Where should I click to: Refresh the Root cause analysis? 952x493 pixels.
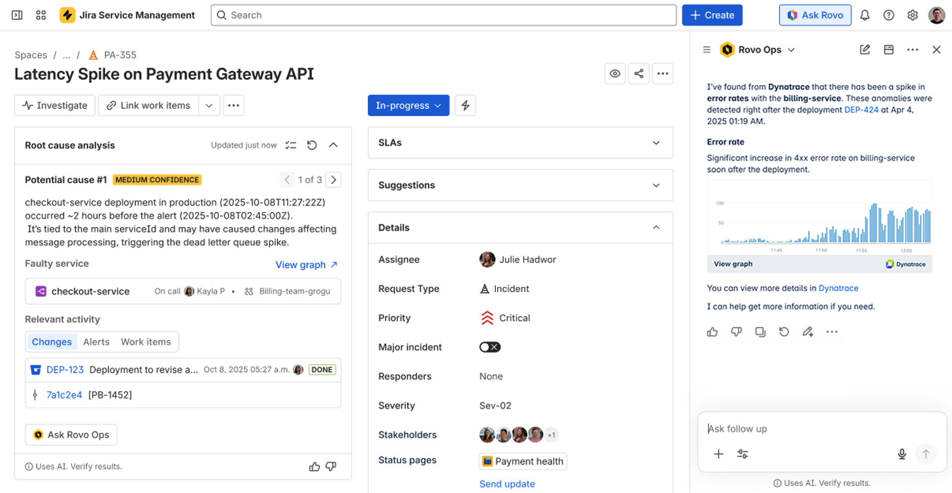[312, 145]
